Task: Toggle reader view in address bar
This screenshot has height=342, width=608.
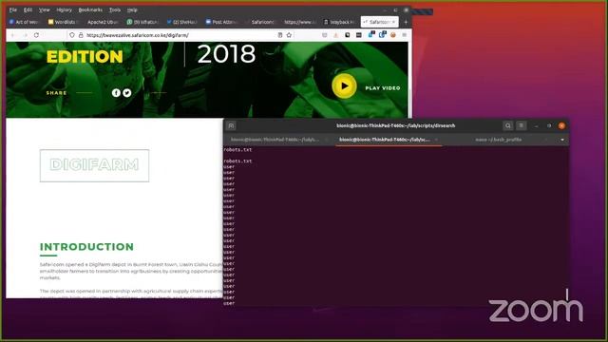Action: click(280, 35)
